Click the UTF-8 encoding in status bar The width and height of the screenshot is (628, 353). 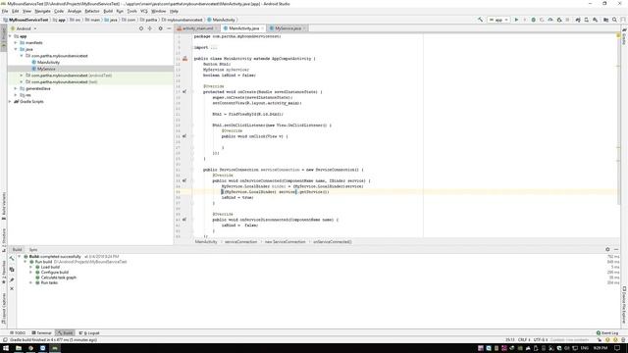[541, 340]
